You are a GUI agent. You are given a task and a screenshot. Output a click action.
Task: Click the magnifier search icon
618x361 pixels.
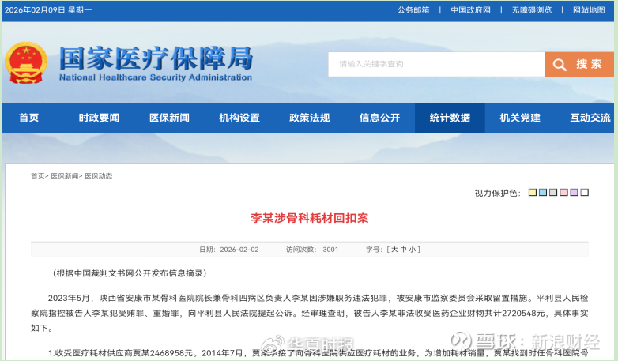click(560, 64)
